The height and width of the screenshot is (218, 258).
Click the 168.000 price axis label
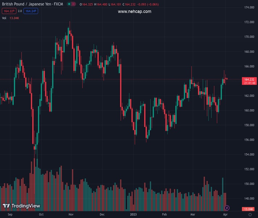coord(249,52)
